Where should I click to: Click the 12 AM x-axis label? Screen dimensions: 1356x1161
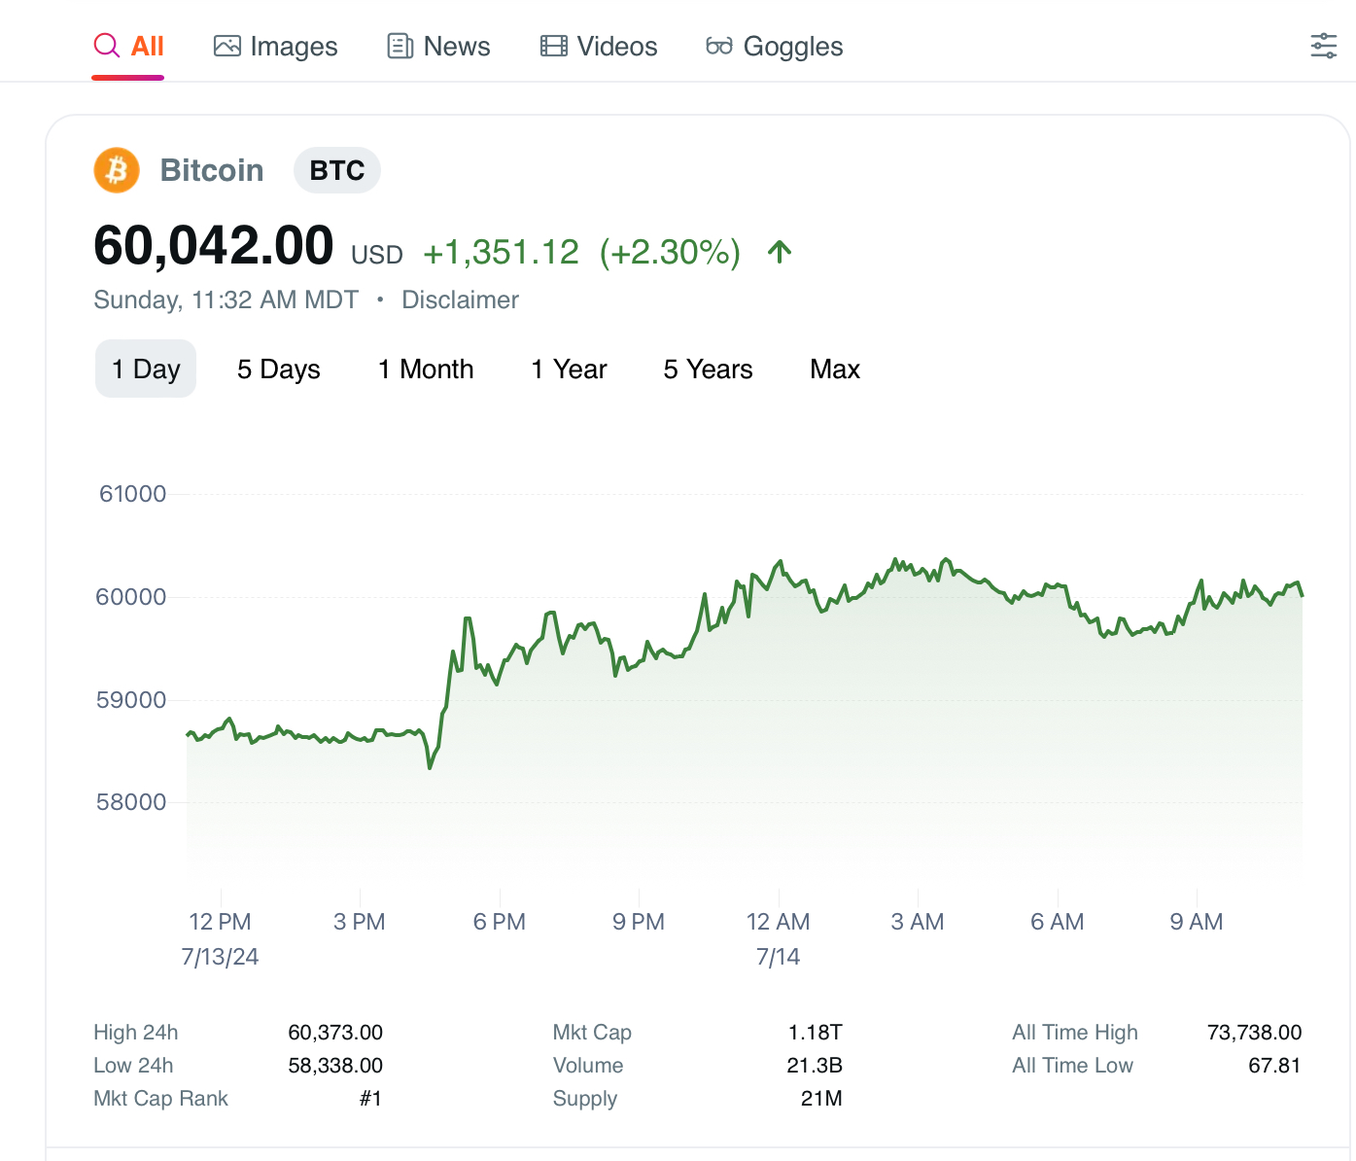click(778, 921)
